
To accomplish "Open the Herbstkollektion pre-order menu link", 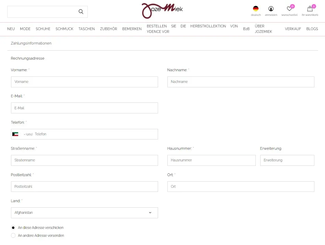I will point(192,29).
